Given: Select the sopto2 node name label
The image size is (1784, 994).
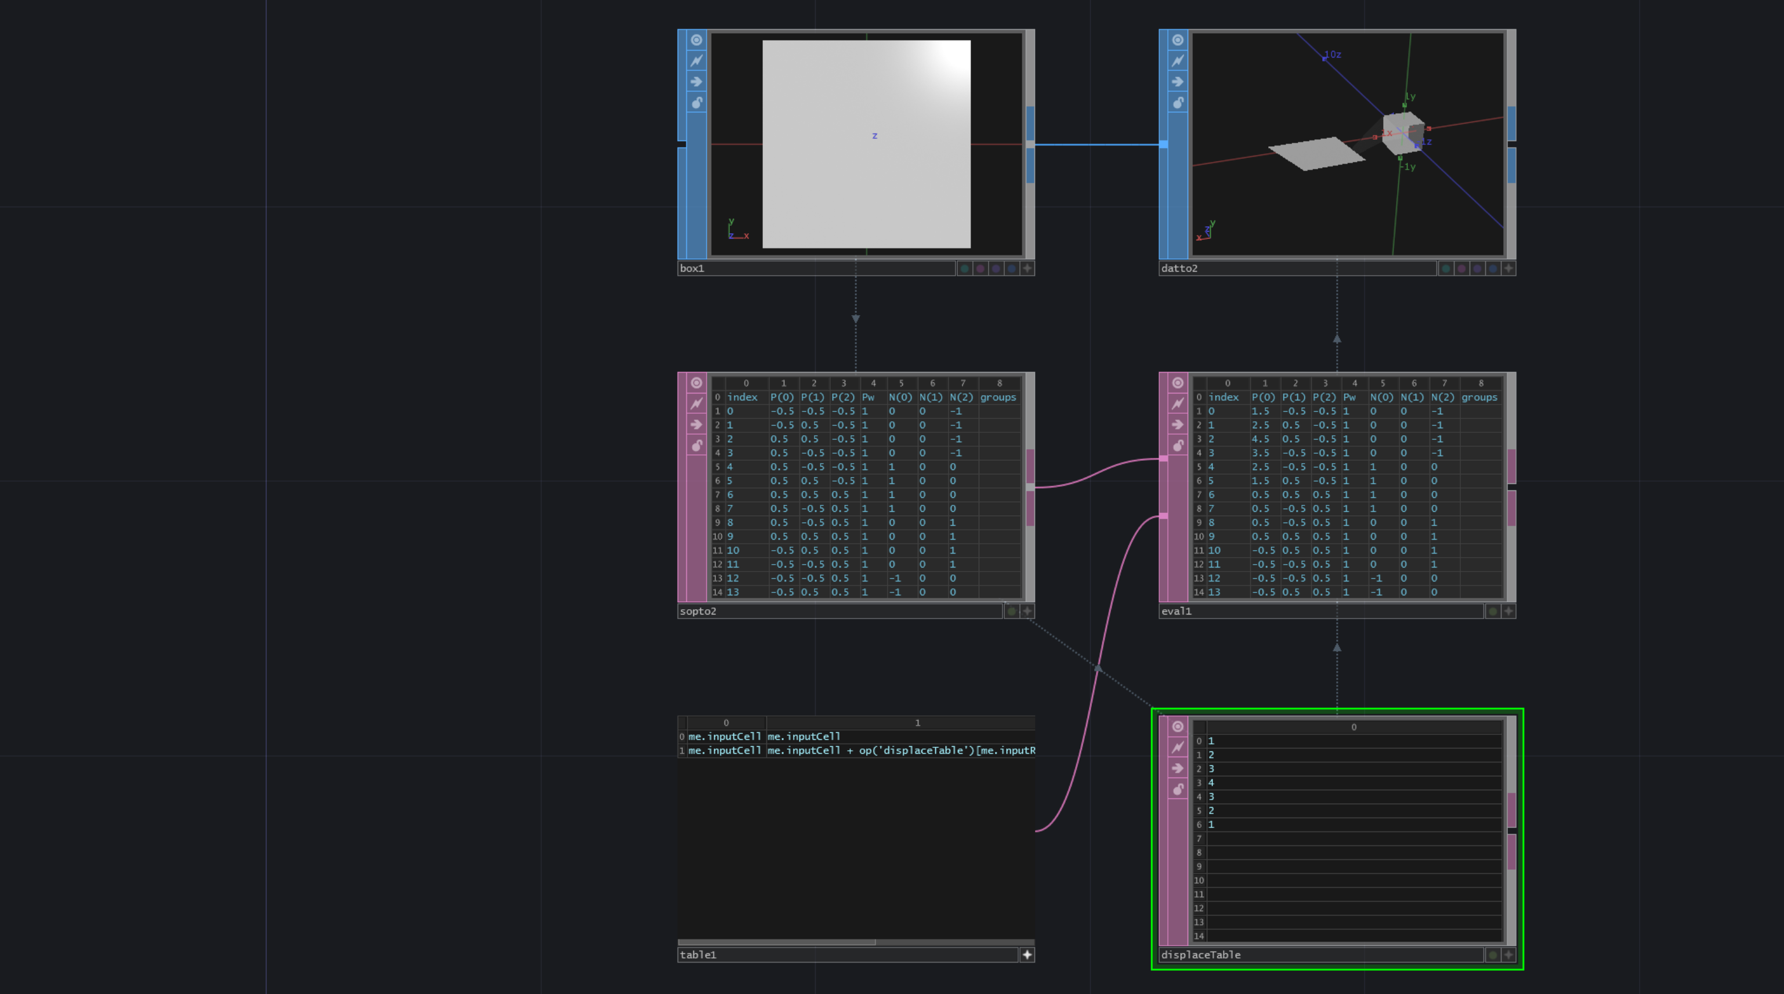Looking at the screenshot, I should tap(840, 611).
